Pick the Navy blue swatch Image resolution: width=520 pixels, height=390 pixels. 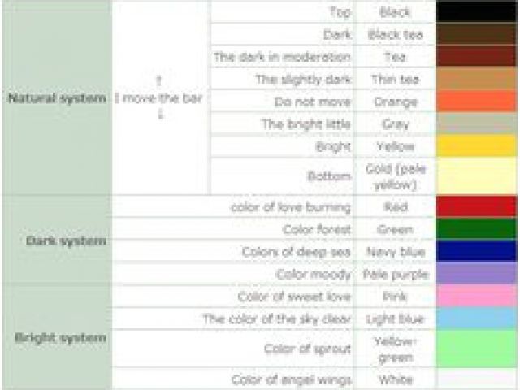click(x=477, y=252)
